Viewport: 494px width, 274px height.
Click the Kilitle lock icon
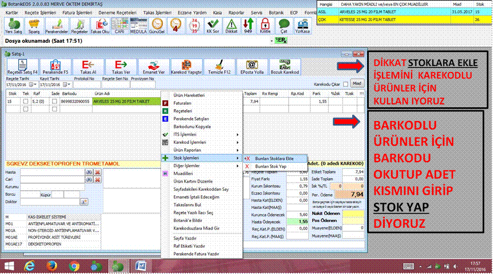click(x=265, y=25)
